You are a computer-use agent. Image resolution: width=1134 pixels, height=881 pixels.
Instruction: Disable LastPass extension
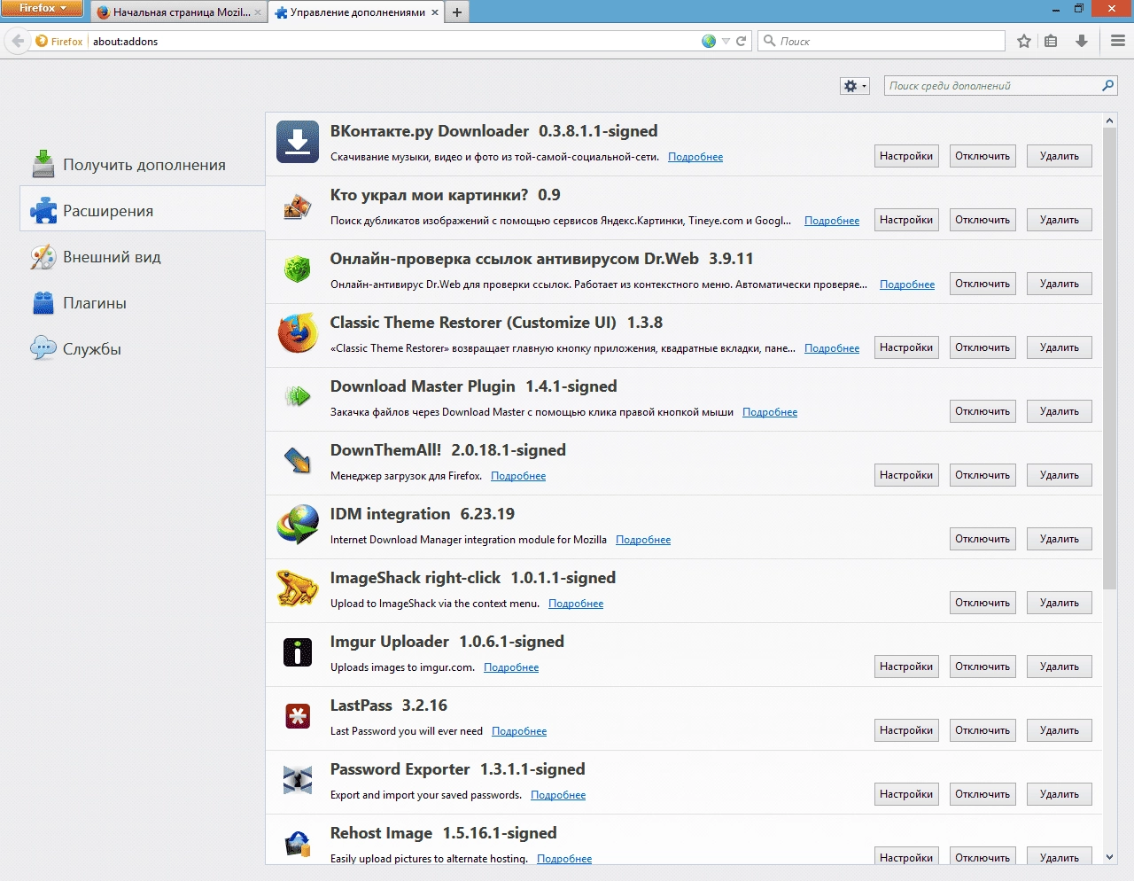pos(983,730)
